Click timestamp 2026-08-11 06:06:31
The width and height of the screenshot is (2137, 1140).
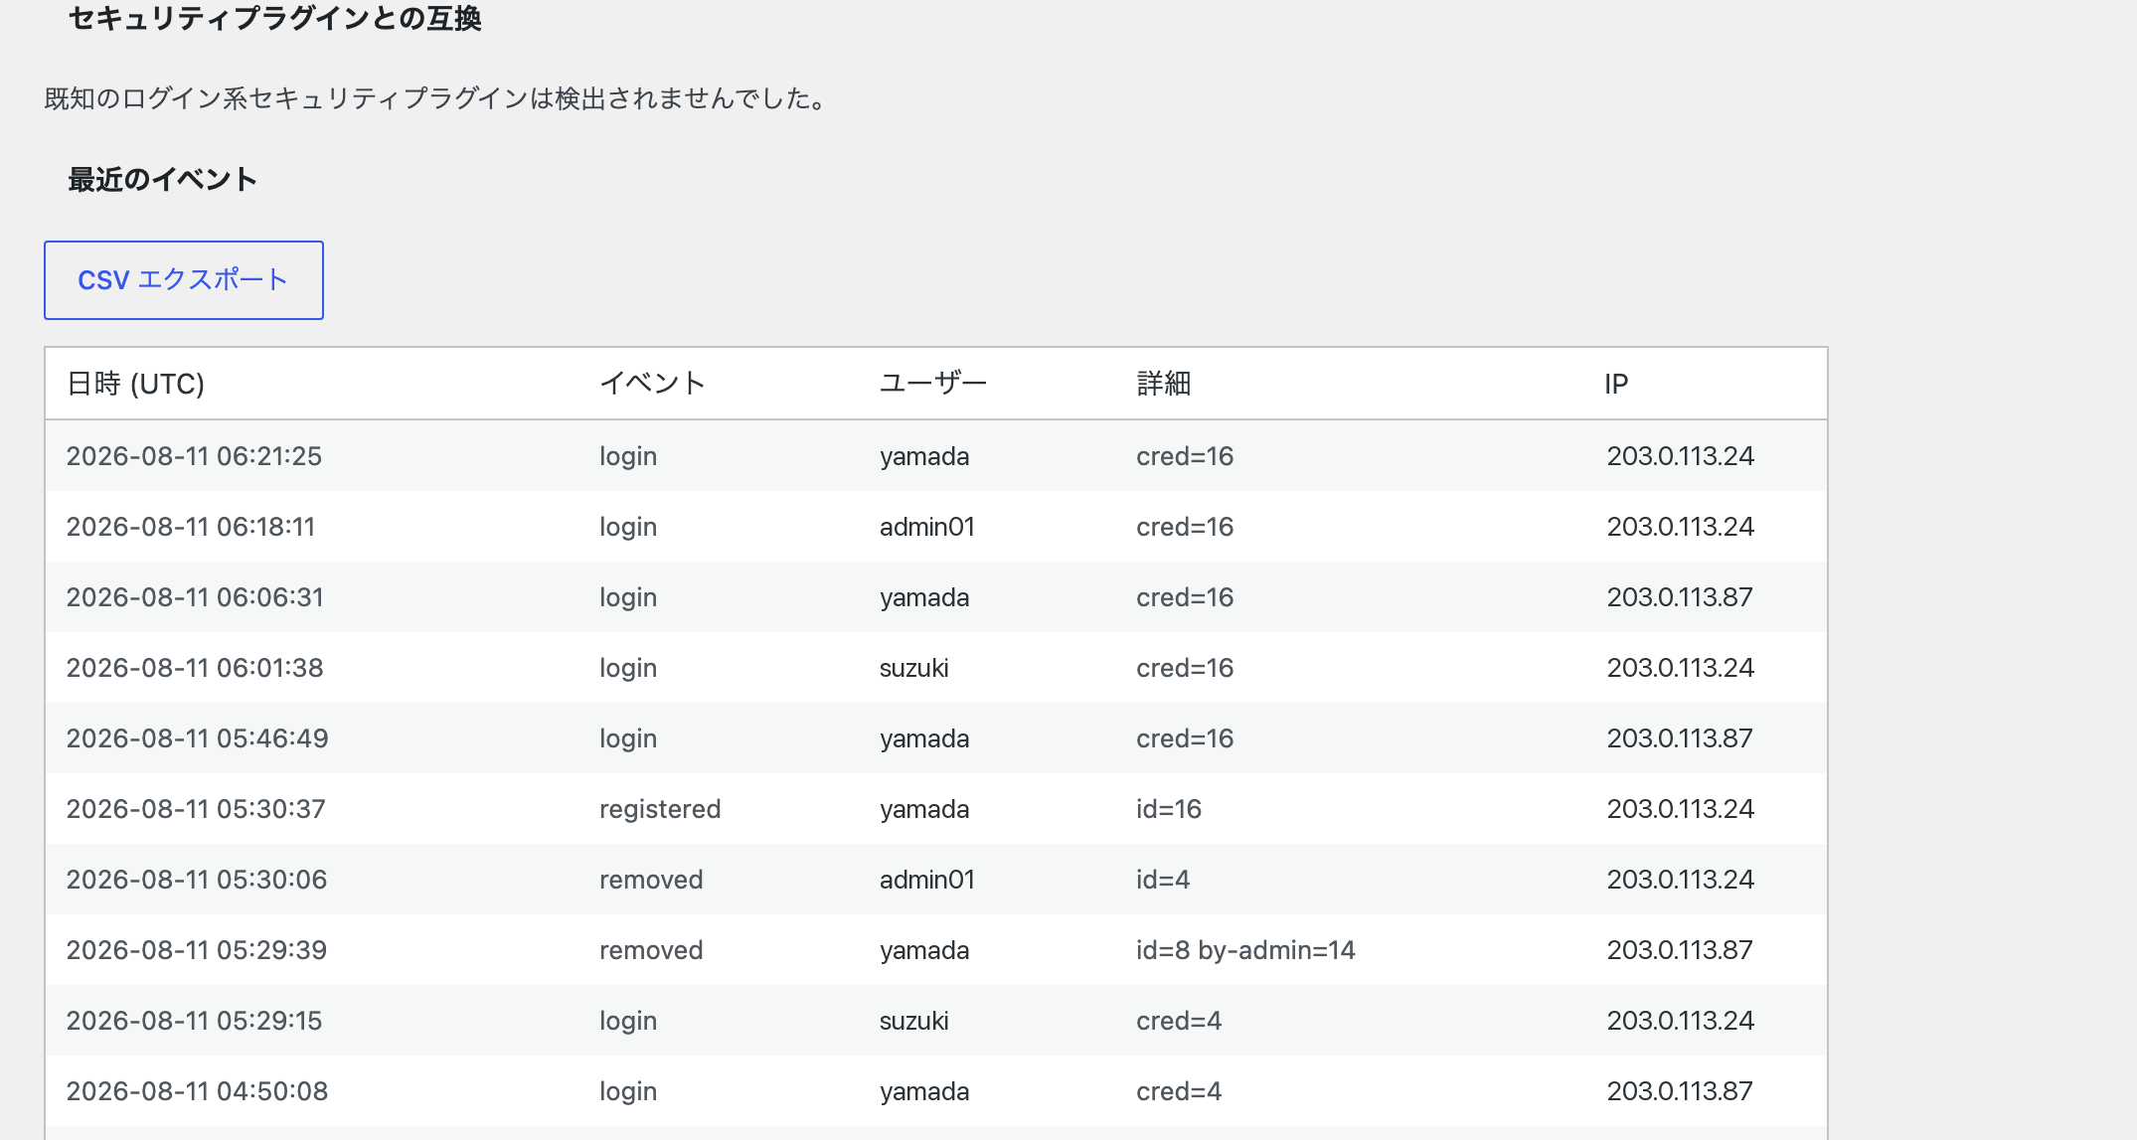tap(195, 597)
